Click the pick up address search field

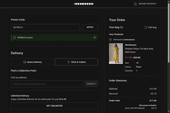click(47, 84)
